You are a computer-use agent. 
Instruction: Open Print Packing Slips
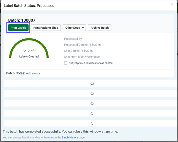pos(45,28)
